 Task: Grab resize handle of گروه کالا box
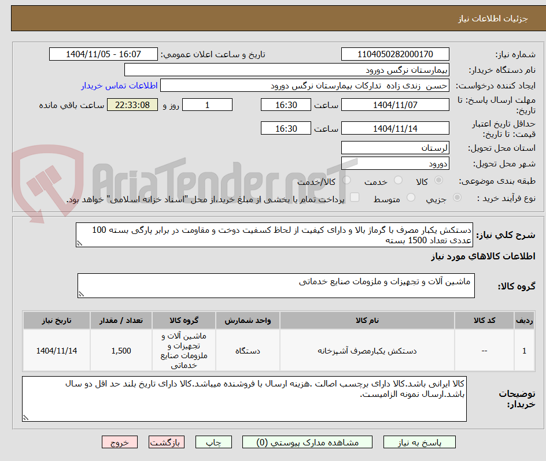tap(81, 295)
